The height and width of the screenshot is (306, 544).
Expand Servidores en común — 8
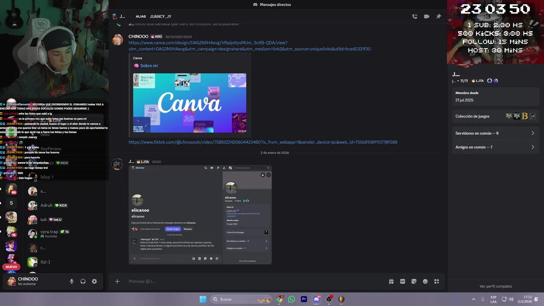click(x=495, y=133)
